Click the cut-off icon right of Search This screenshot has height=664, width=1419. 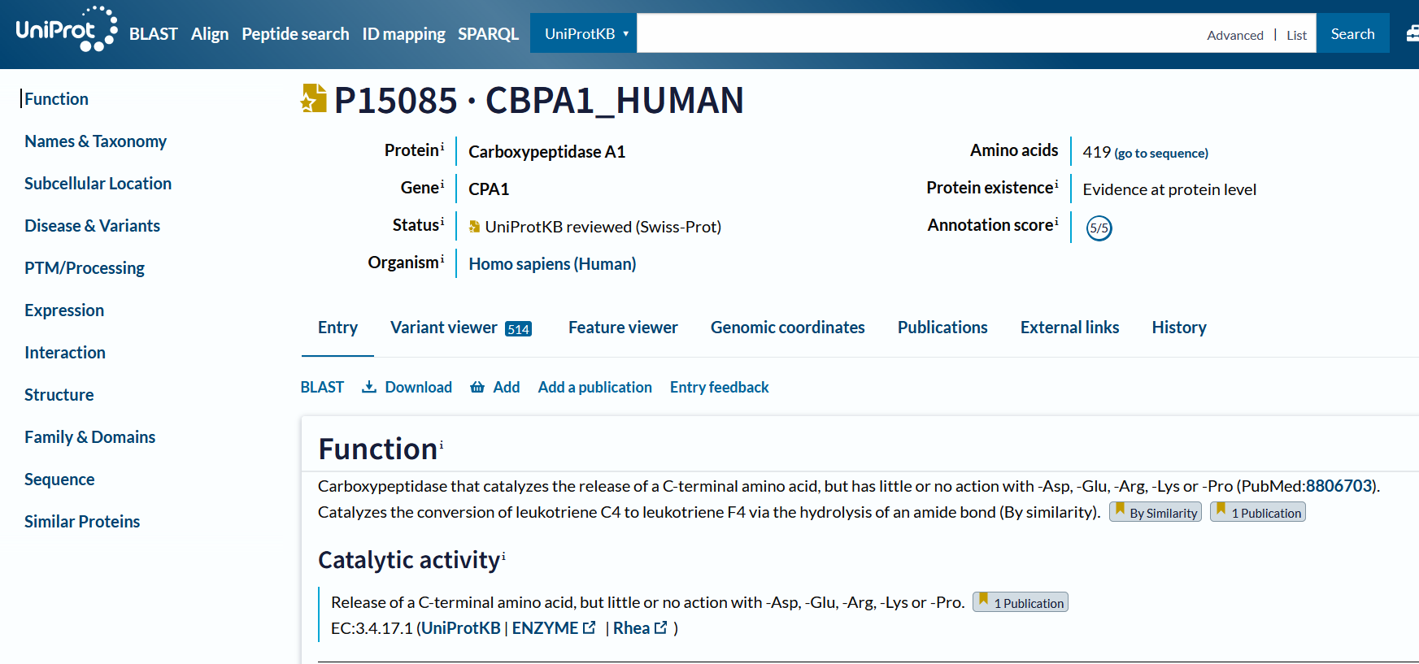1412,33
